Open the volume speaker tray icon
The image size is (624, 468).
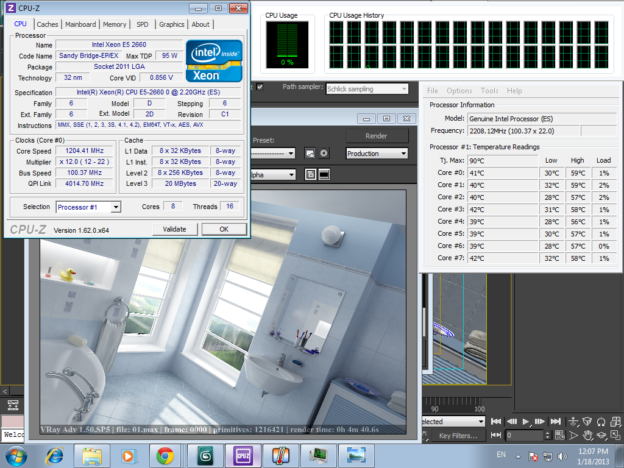[562, 456]
